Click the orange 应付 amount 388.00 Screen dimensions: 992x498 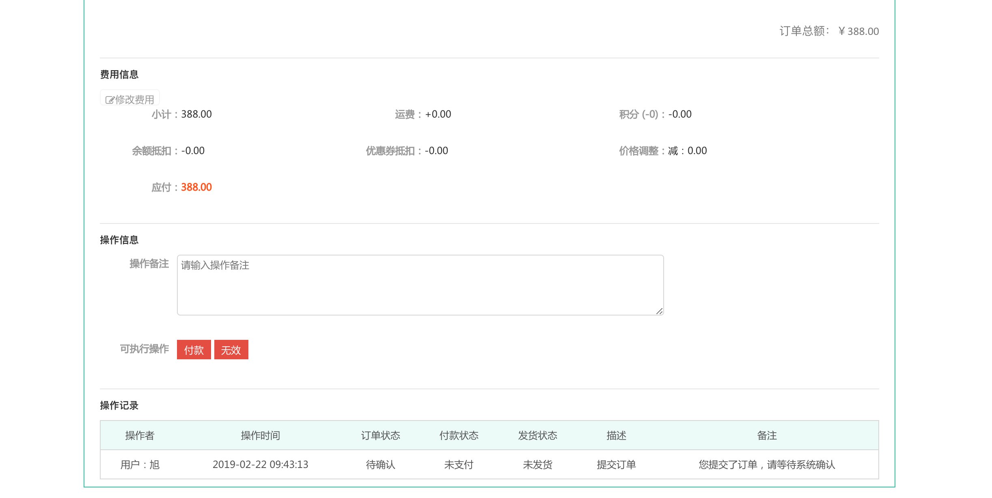(x=196, y=187)
